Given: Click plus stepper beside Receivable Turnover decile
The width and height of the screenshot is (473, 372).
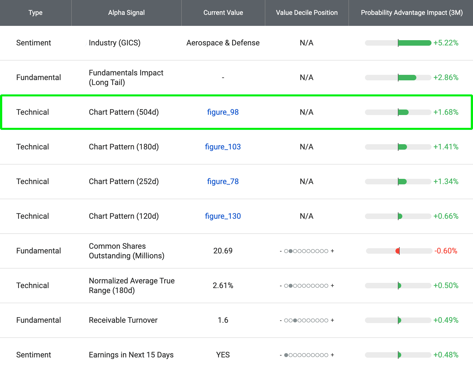Looking at the screenshot, I should click(333, 320).
